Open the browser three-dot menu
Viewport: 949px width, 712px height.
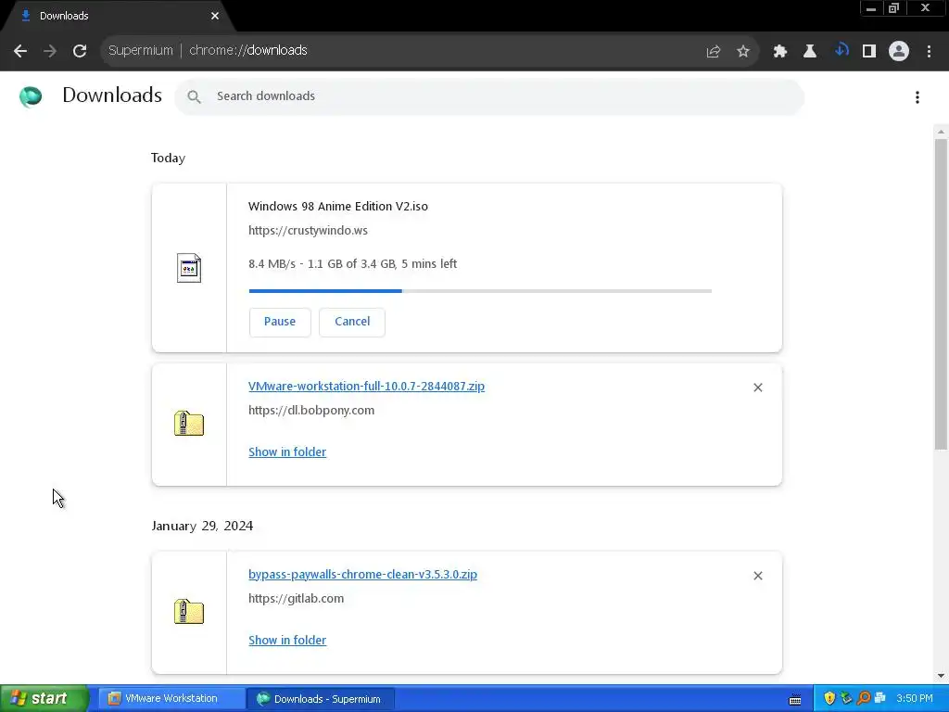pyautogui.click(x=929, y=52)
